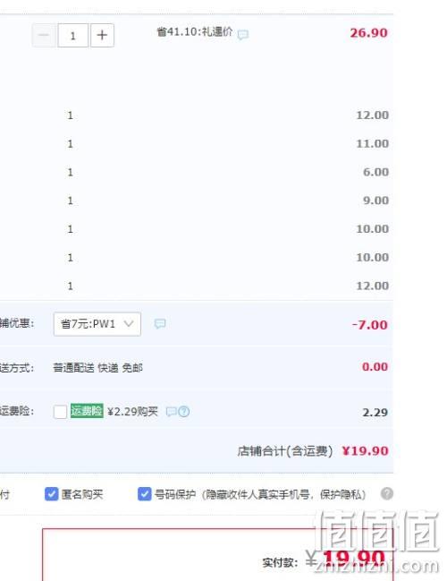Click the dropdown chevron in store discount selector
The width and height of the screenshot is (447, 581).
point(129,323)
